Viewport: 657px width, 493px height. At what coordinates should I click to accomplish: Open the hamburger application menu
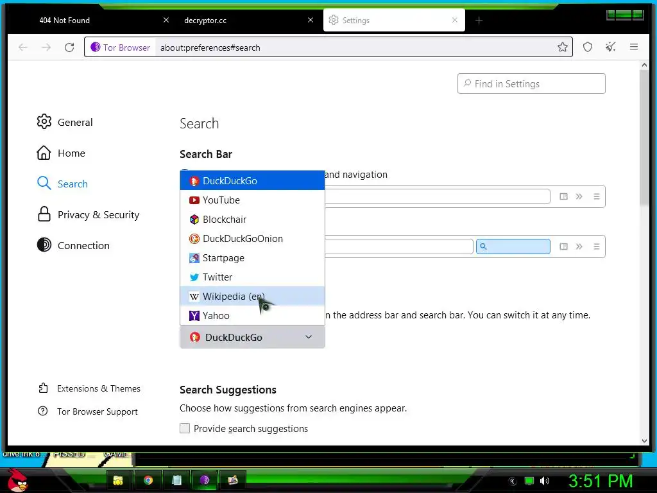click(633, 47)
